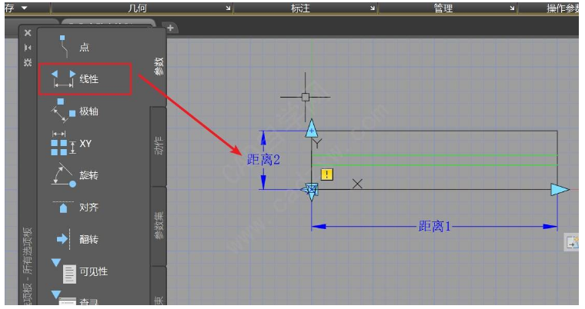Screen dimensions: 585x309
Task: Click the crosshair cursor pickbox
Action: (305, 98)
